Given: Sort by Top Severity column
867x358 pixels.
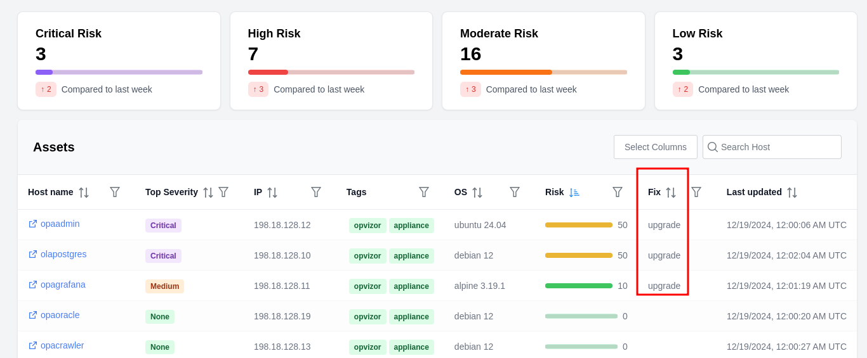Looking at the screenshot, I should pyautogui.click(x=208, y=193).
